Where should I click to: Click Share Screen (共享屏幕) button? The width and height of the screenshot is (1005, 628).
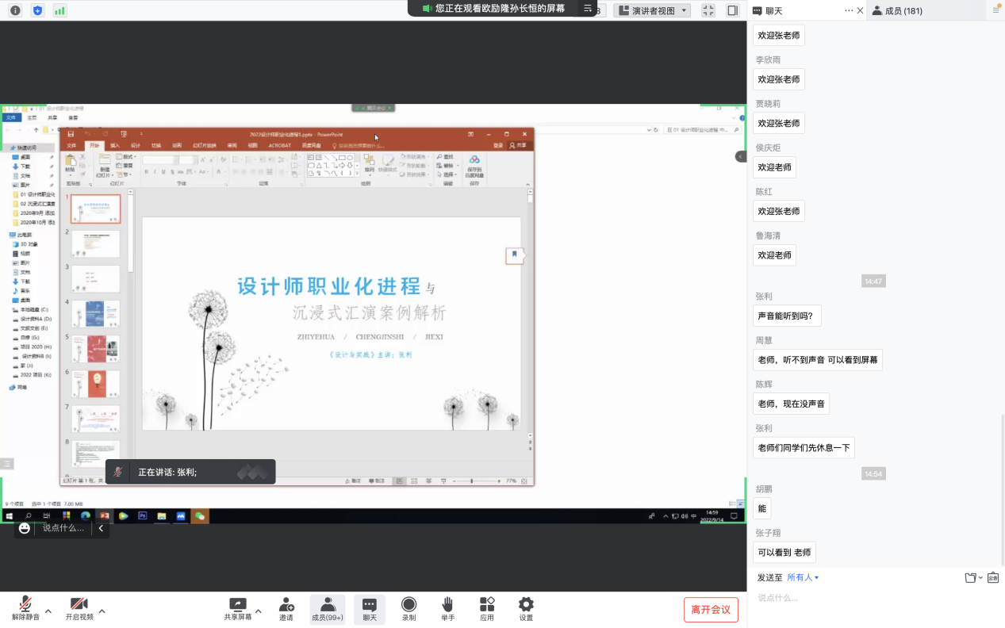(x=237, y=608)
